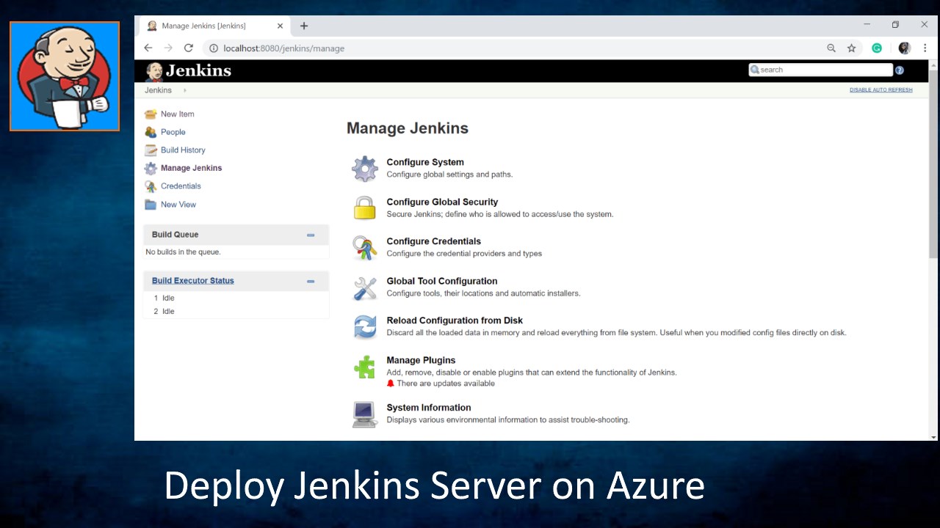The height and width of the screenshot is (528, 940).
Task: Click the Jenkins mascot thumbnail image
Action: point(65,76)
